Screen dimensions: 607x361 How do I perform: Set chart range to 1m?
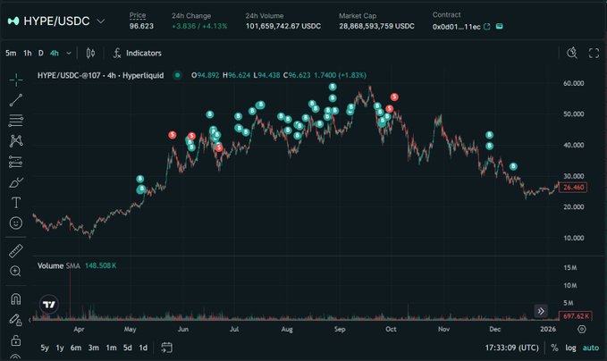(x=111, y=348)
